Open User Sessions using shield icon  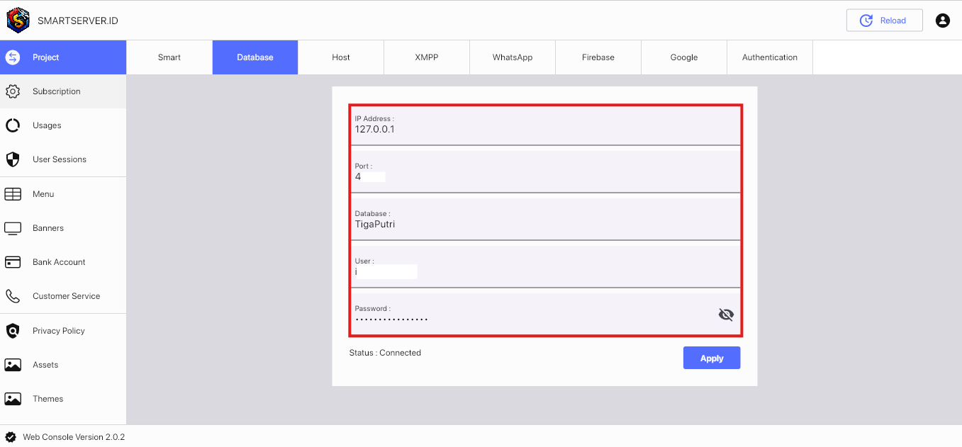[x=13, y=159]
